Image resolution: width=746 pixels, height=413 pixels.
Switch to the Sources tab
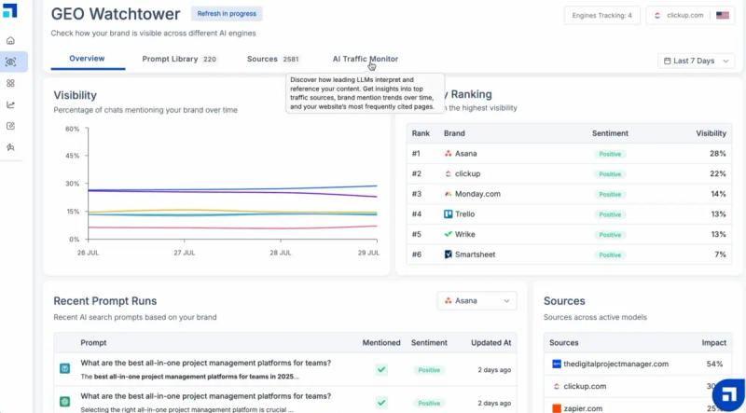273,59
